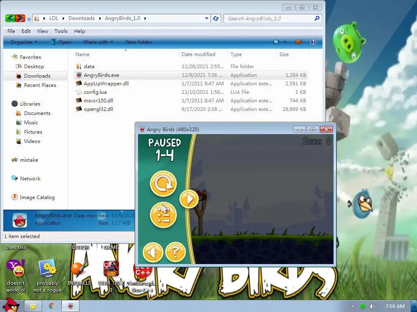This screenshot has width=417, height=312.
Task: Open the Yahoo messenger desktop shortcut
Action: tap(16, 276)
